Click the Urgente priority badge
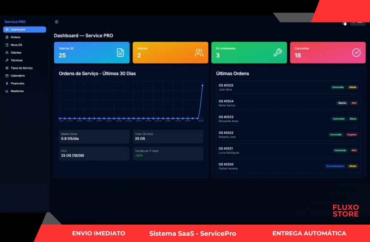This screenshot has height=242, width=370. 351,135
